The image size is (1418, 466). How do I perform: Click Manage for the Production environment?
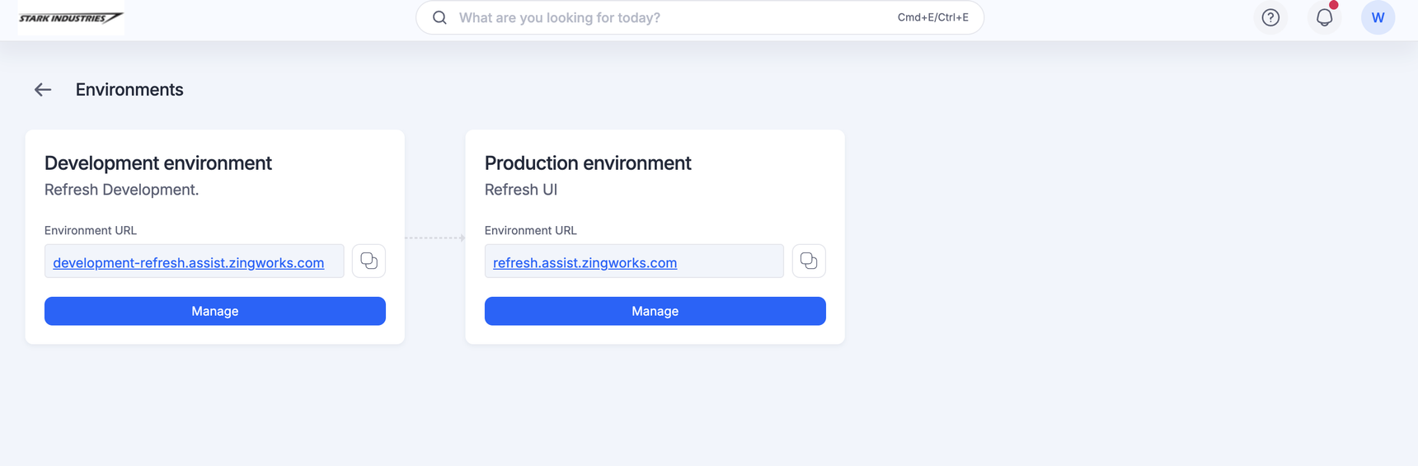pyautogui.click(x=655, y=311)
